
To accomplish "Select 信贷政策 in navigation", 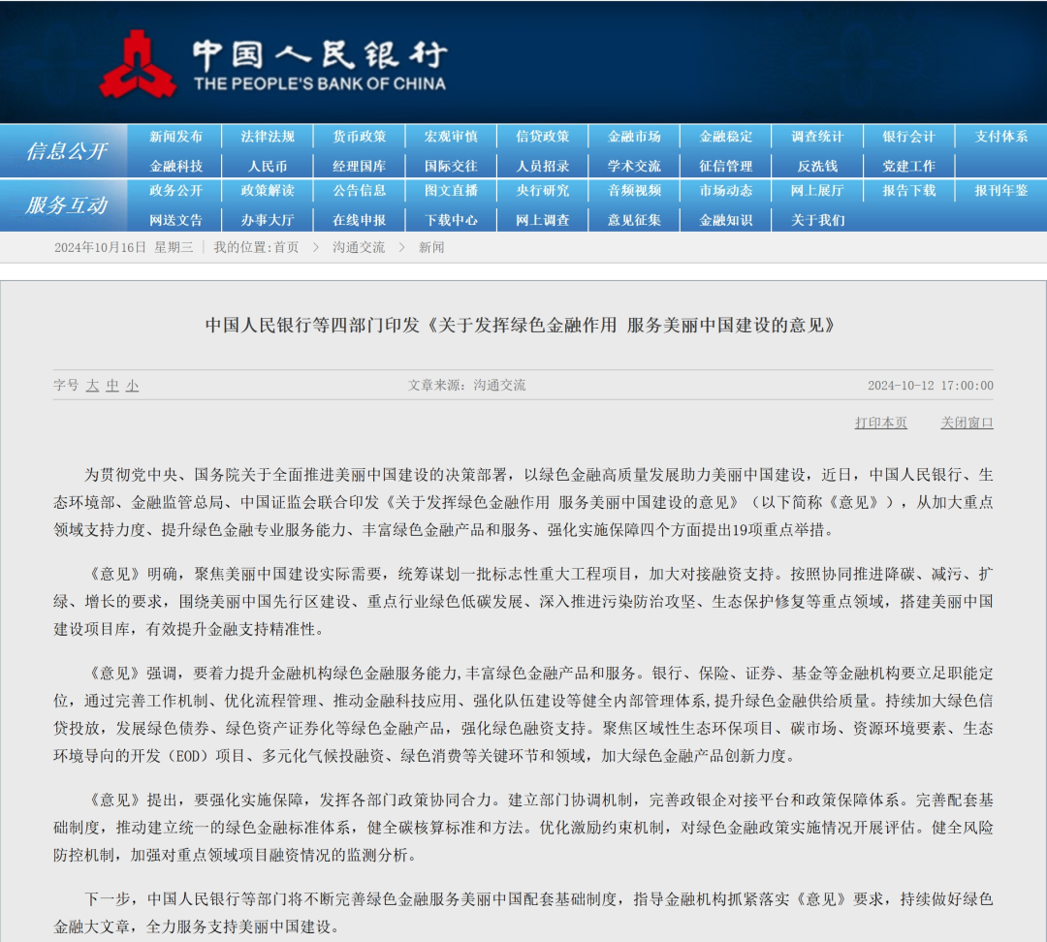I will pyautogui.click(x=542, y=137).
